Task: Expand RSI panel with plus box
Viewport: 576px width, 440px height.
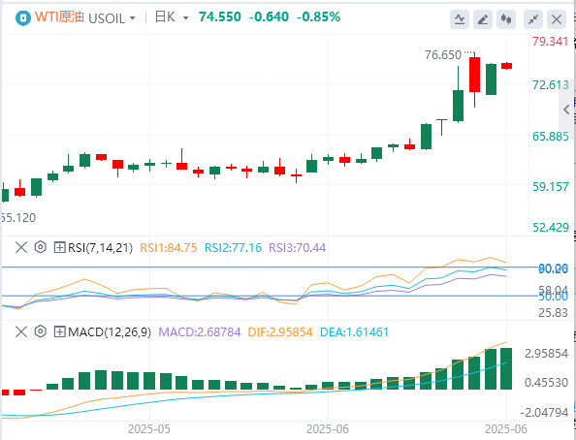Action: tap(59, 247)
